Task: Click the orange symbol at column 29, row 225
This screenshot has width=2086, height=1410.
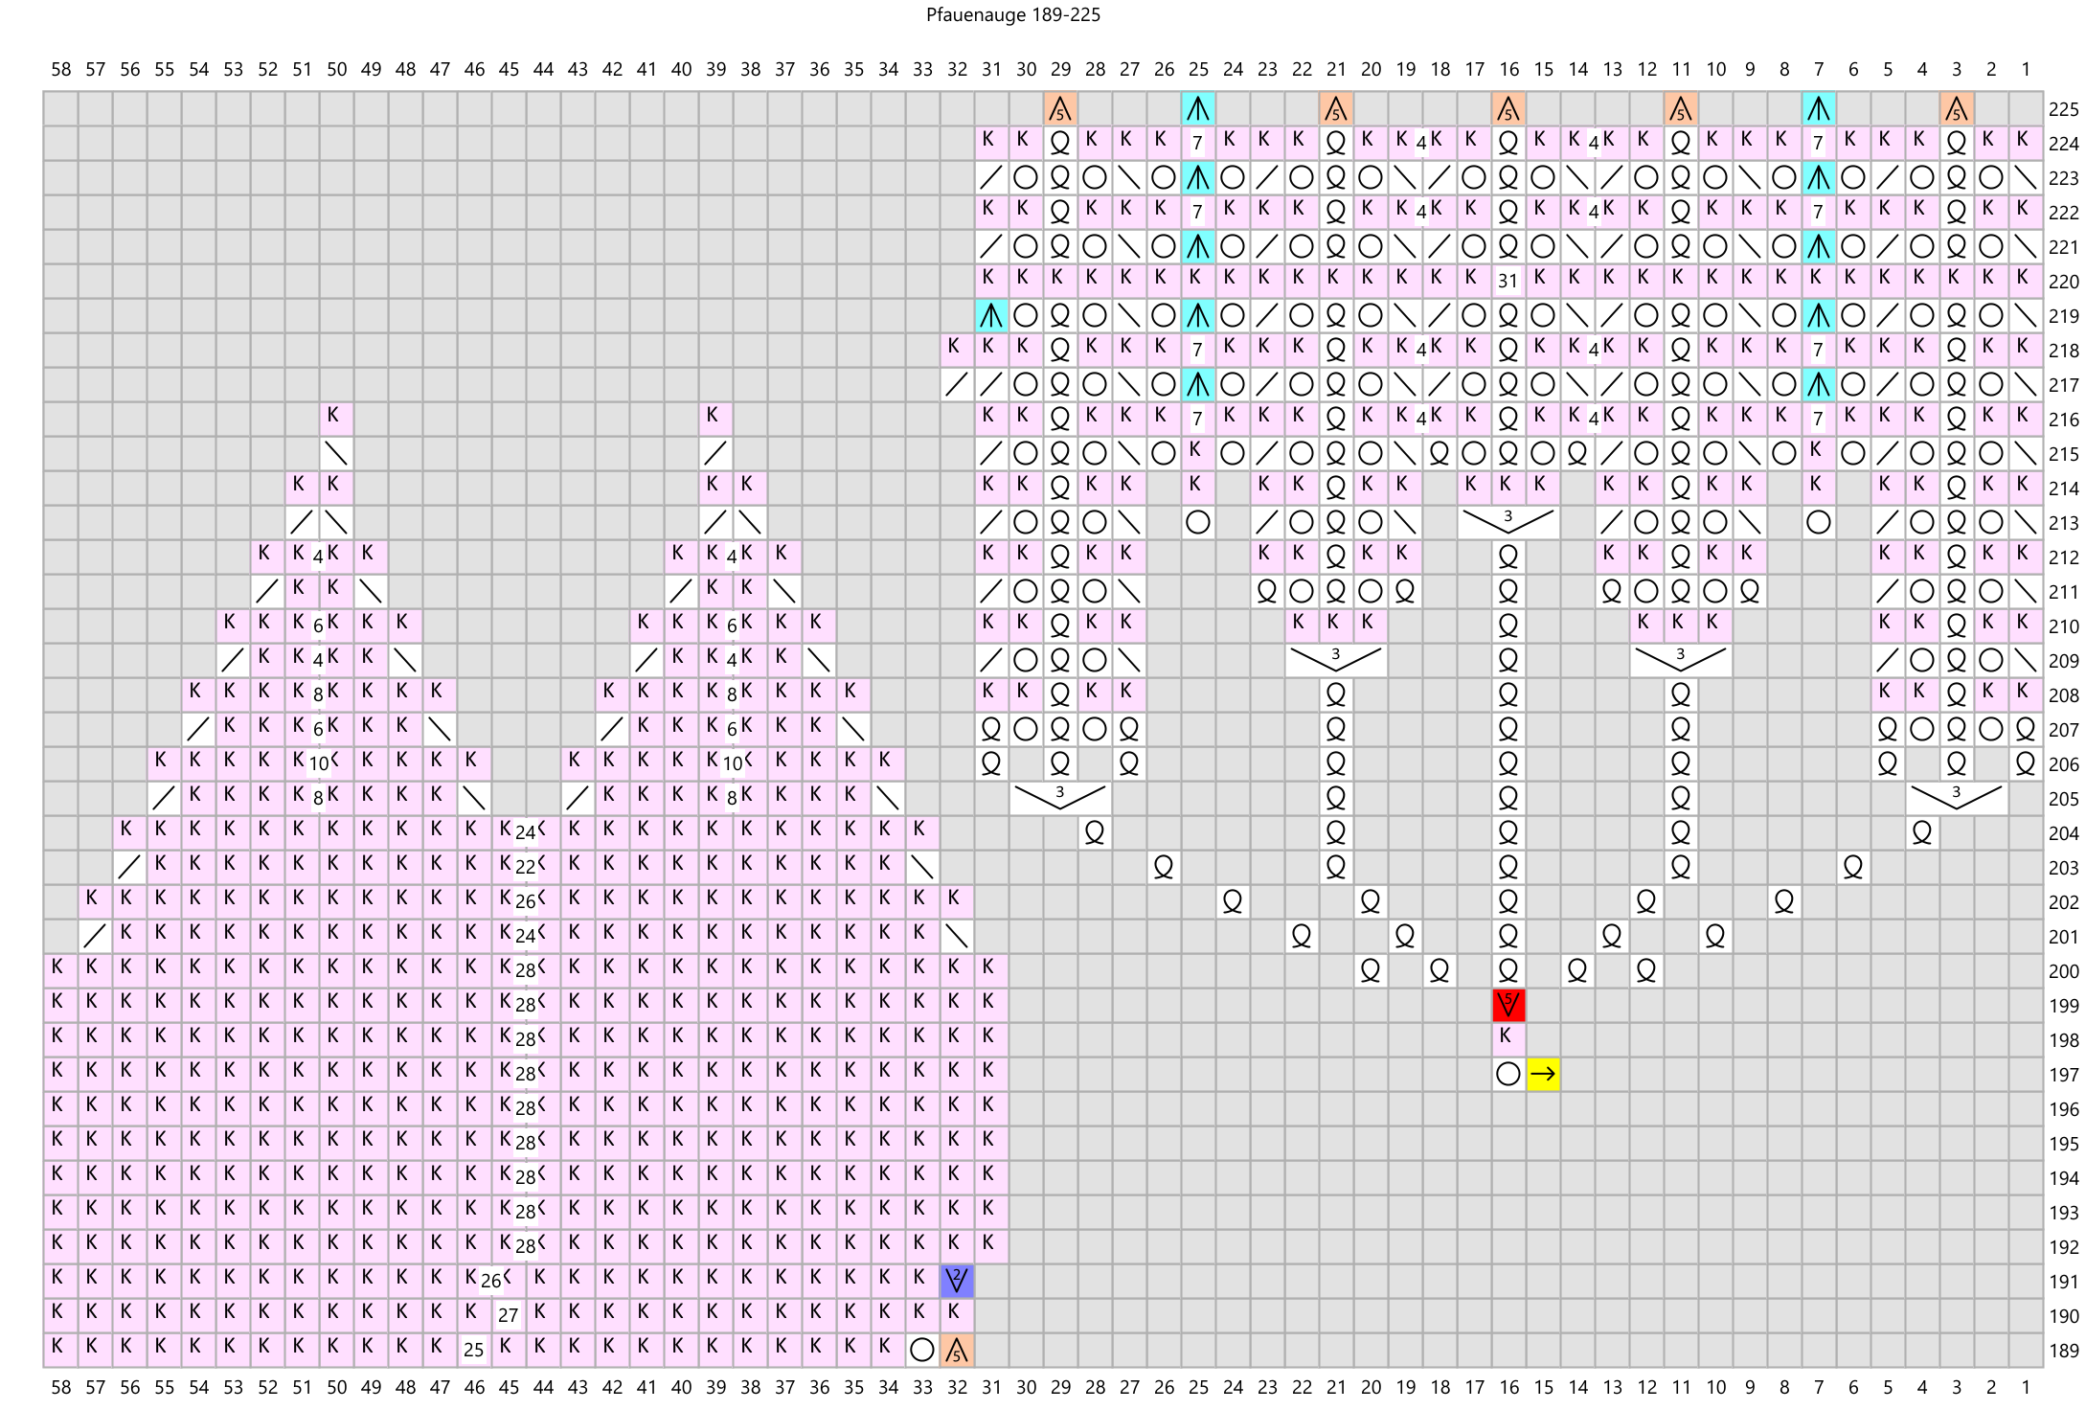Action: (x=1060, y=109)
